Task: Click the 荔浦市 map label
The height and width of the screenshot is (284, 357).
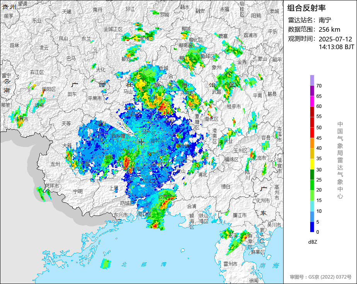Action: (250, 35)
